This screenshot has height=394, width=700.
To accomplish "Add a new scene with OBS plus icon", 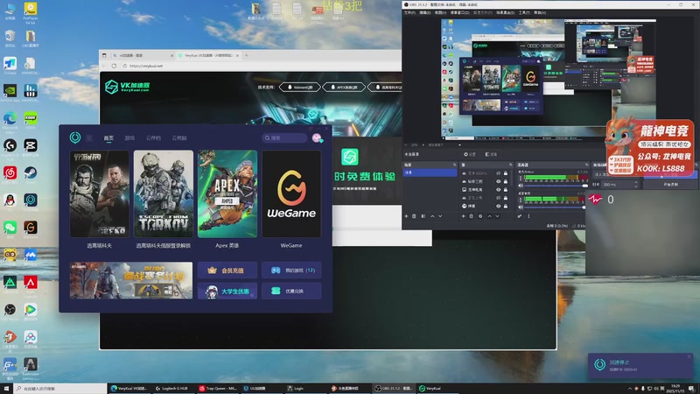I will coord(406,216).
